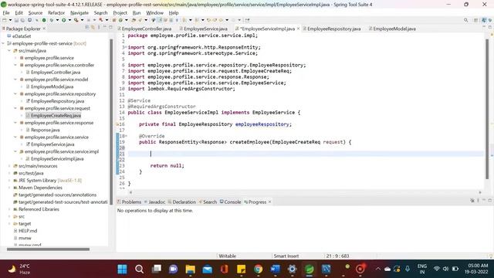Select the eDataSet project

point(22,36)
